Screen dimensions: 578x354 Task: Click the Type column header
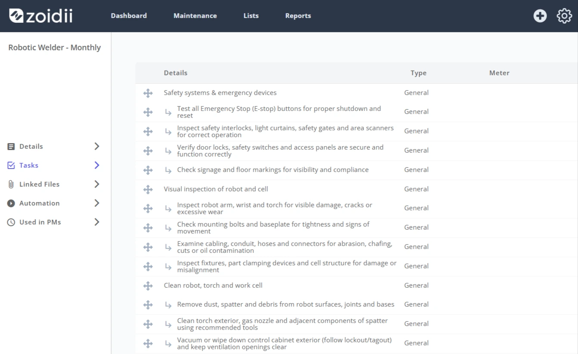coord(418,73)
